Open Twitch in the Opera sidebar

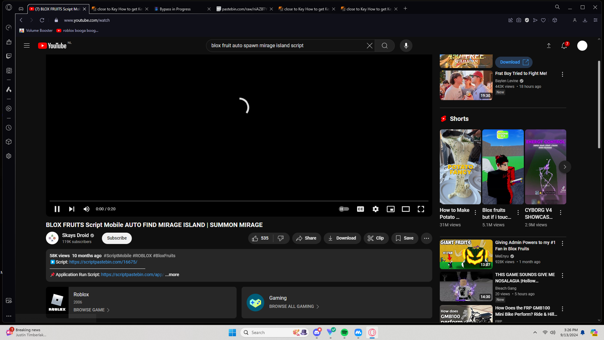[9, 56]
